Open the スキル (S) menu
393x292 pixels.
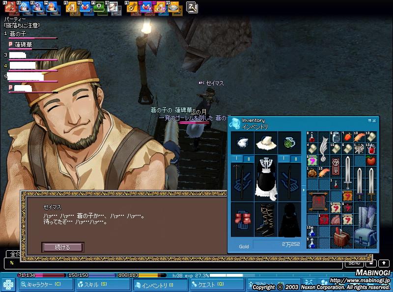click(103, 285)
